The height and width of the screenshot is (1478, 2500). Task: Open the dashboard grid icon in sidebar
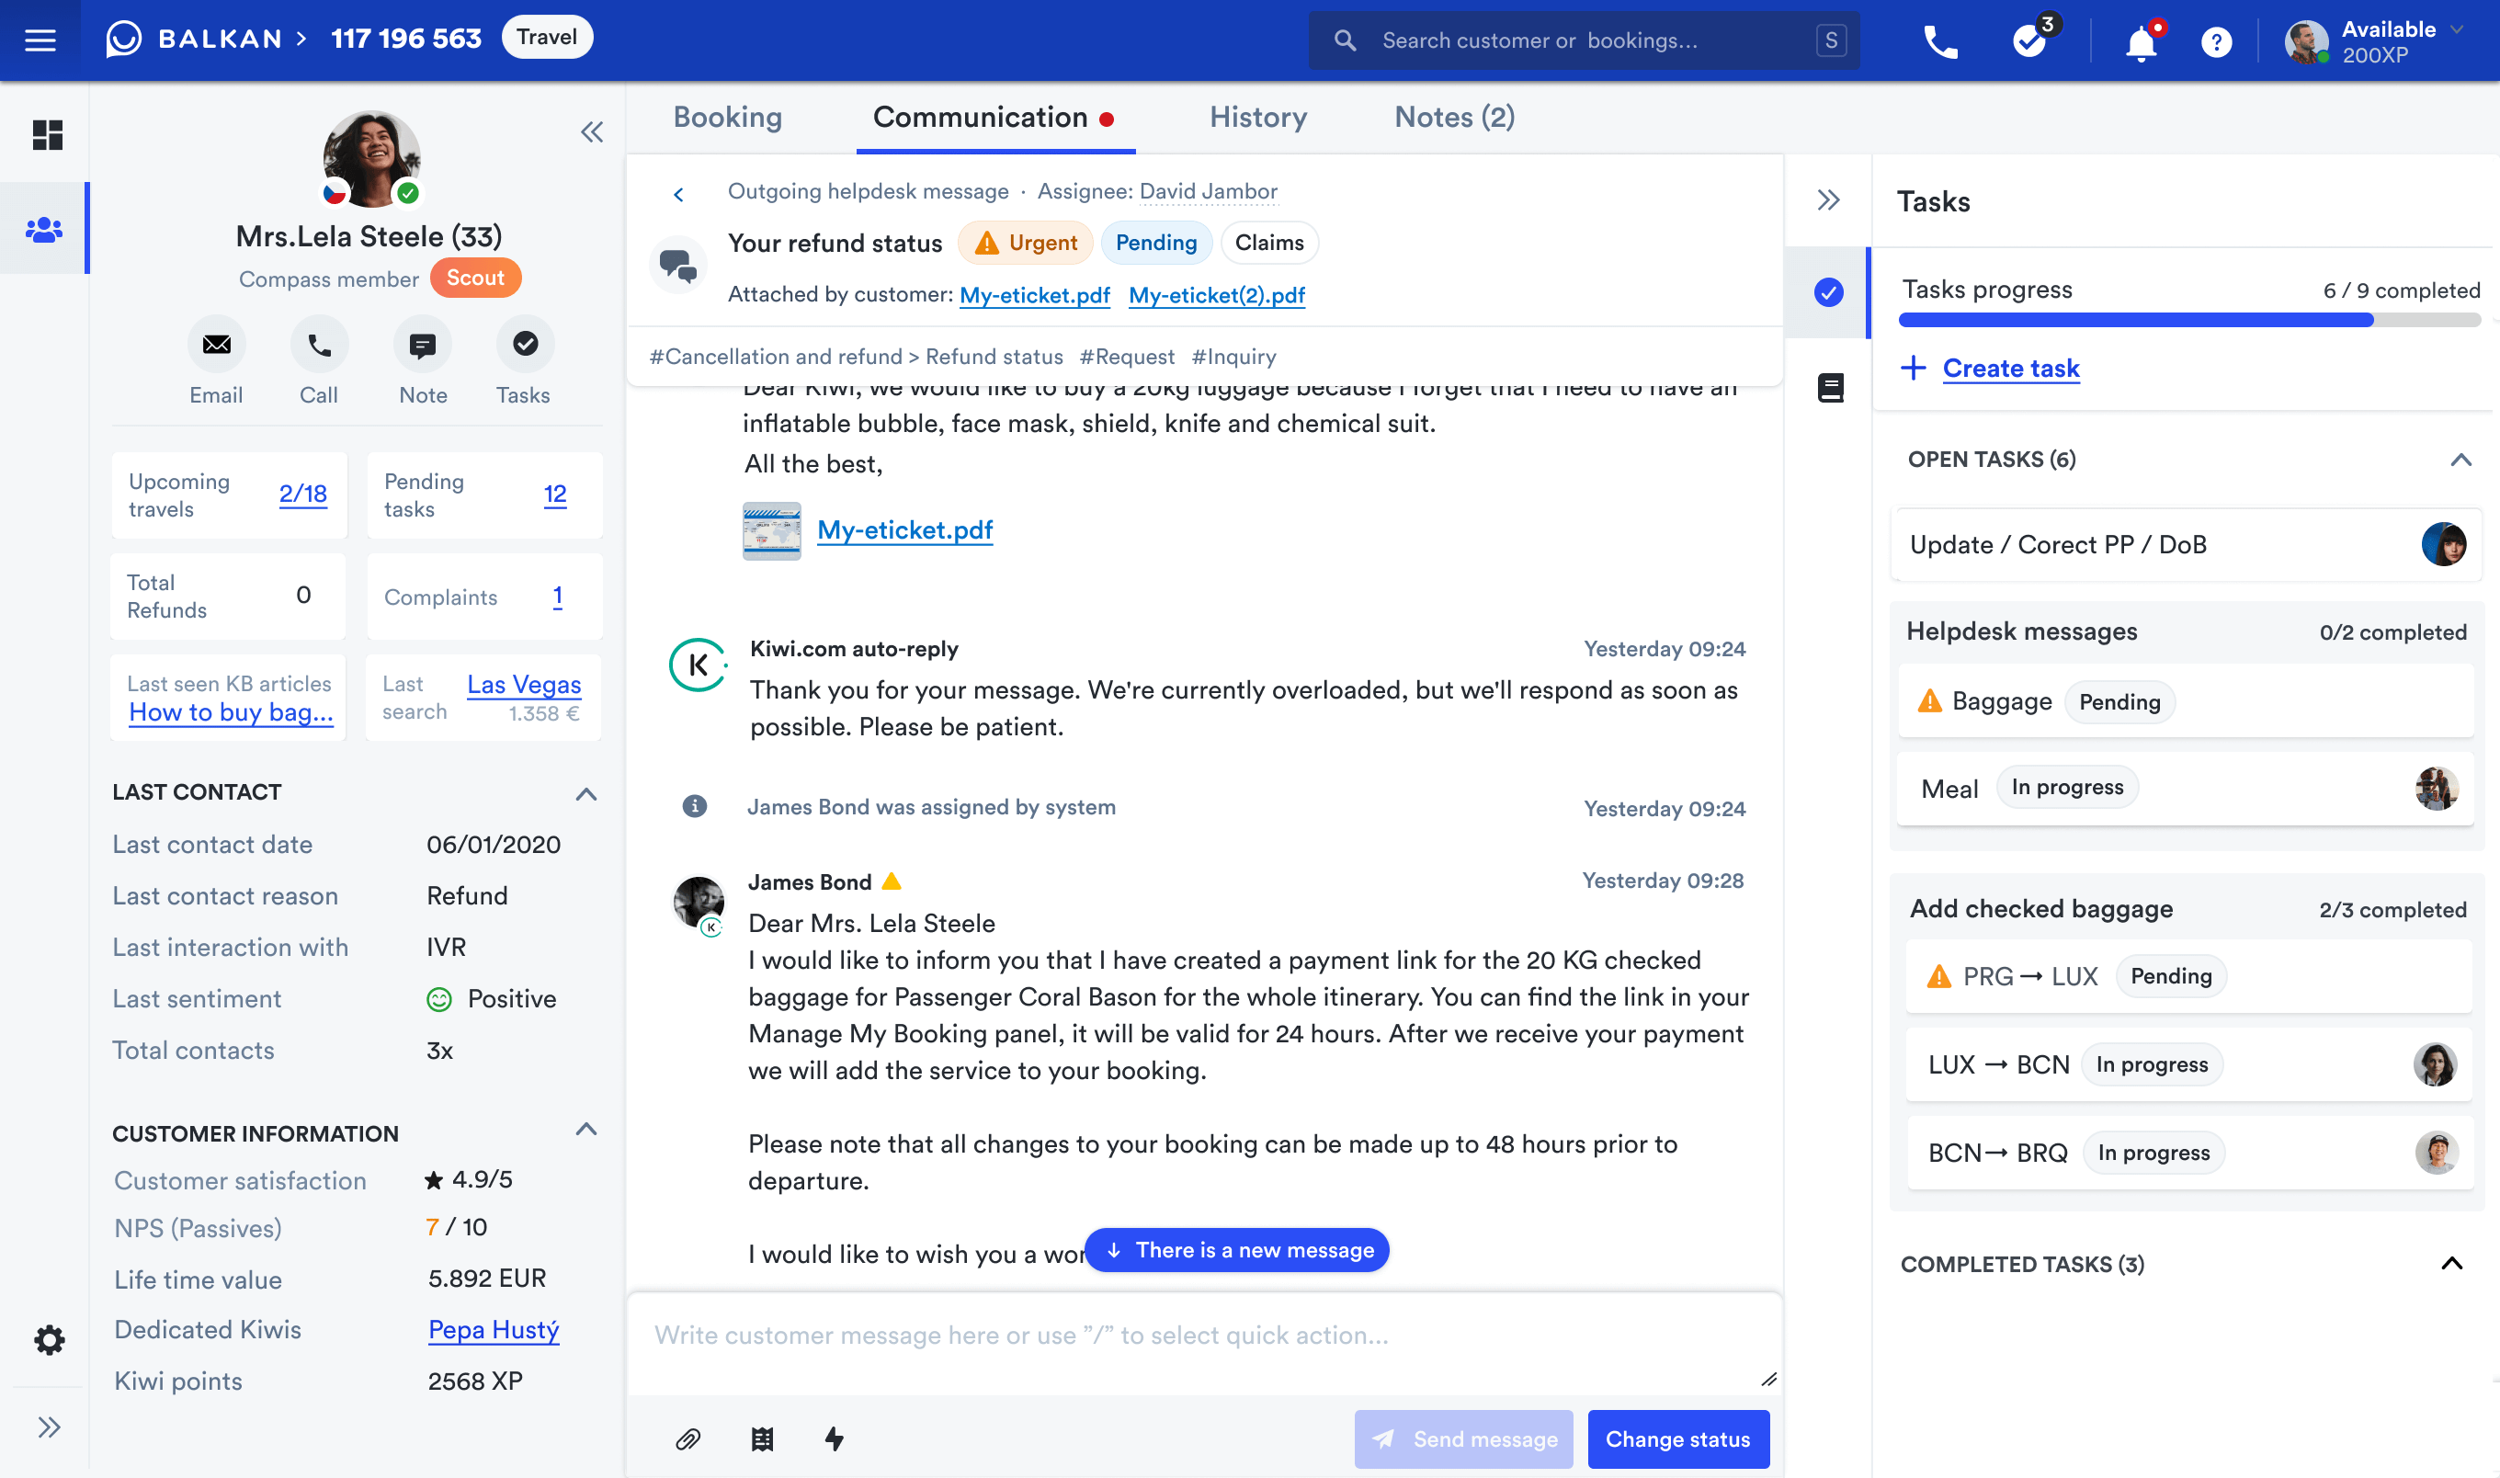click(47, 134)
